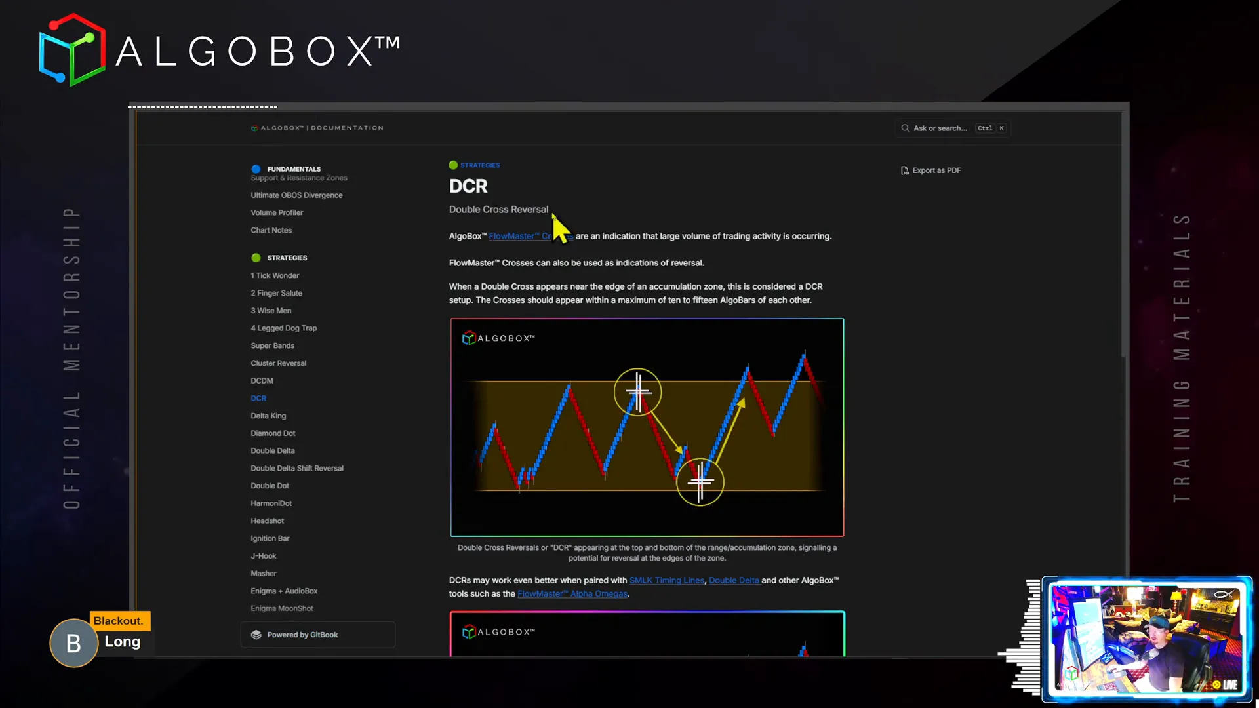The width and height of the screenshot is (1259, 708).
Task: Open the 1 Tick Wonder strategy
Action: 275,276
